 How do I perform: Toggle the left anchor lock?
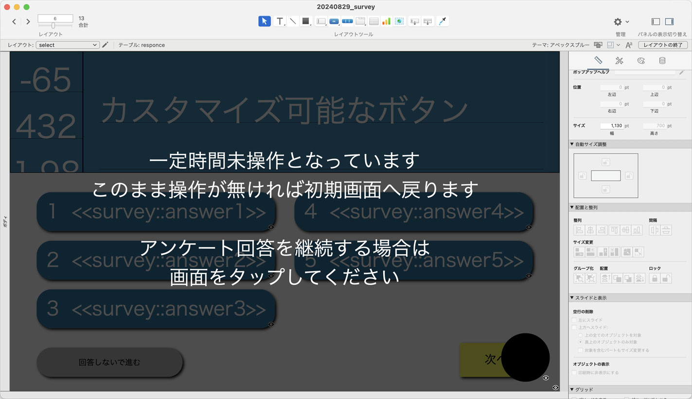pos(583,175)
